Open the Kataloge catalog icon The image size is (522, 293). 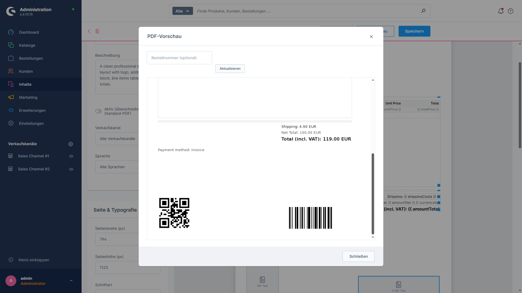click(11, 45)
